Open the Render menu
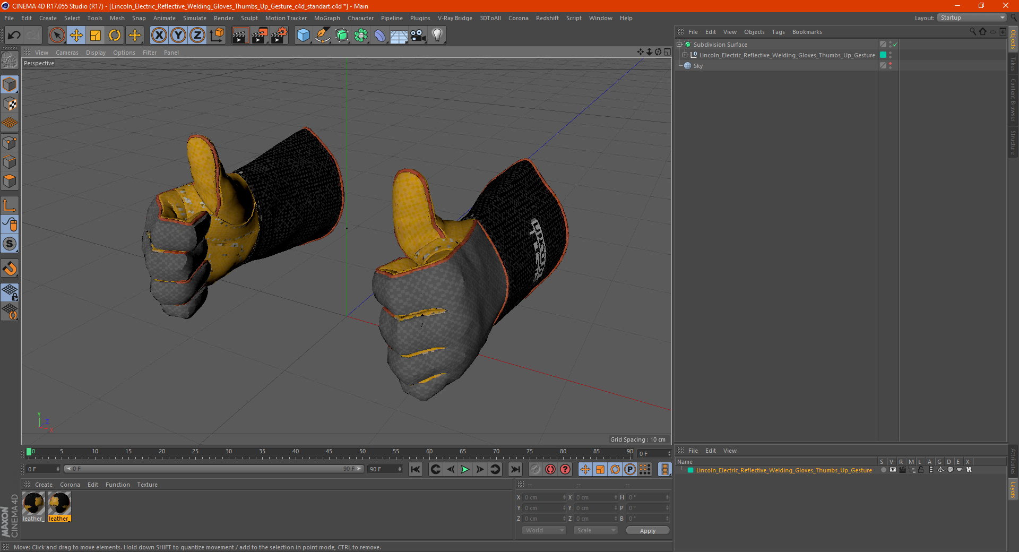Viewport: 1019px width, 552px height. coord(223,18)
